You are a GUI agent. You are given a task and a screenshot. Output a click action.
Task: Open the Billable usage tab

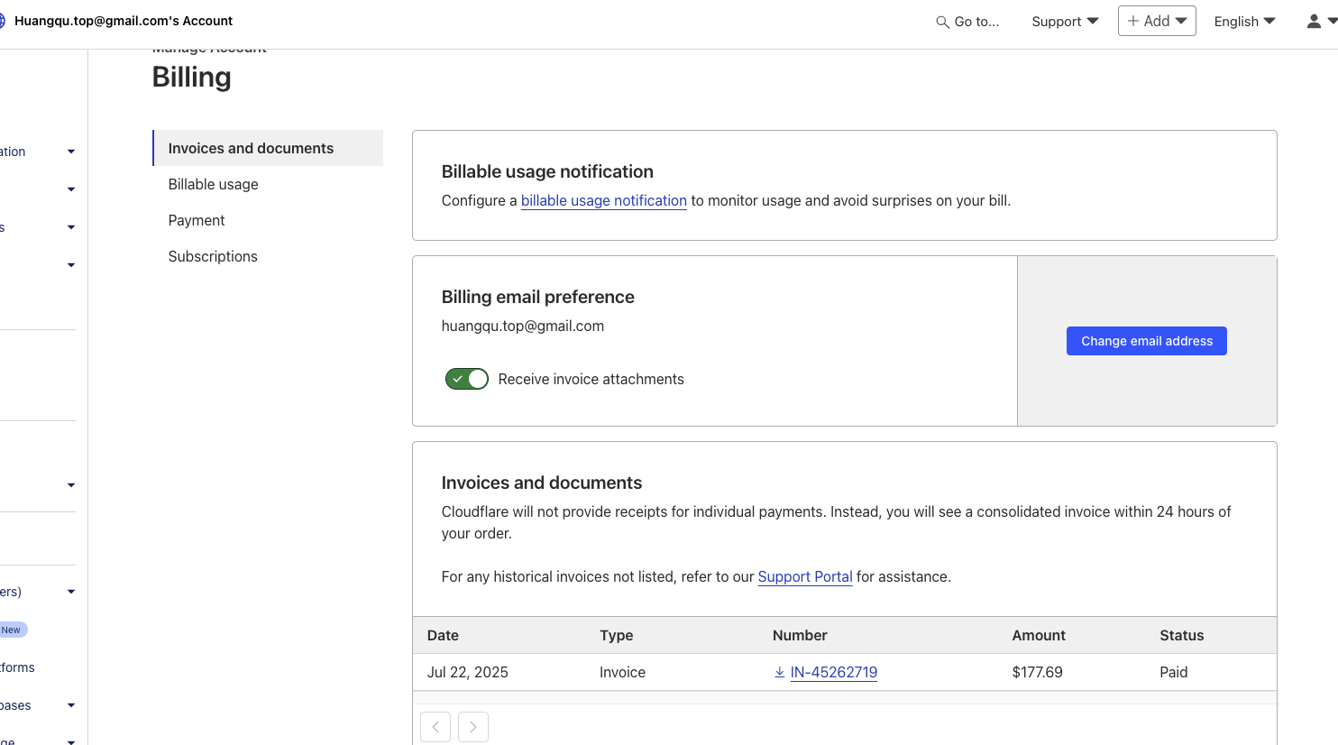point(213,184)
